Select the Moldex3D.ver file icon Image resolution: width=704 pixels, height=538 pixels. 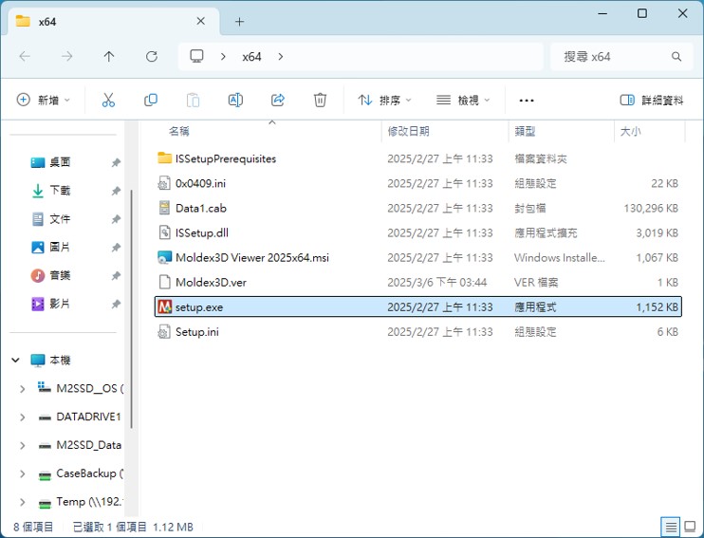pyautogui.click(x=165, y=282)
